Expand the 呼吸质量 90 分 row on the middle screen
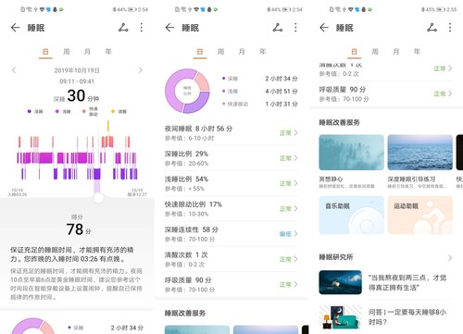This screenshot has width=463, height=334. pyautogui.click(x=231, y=285)
